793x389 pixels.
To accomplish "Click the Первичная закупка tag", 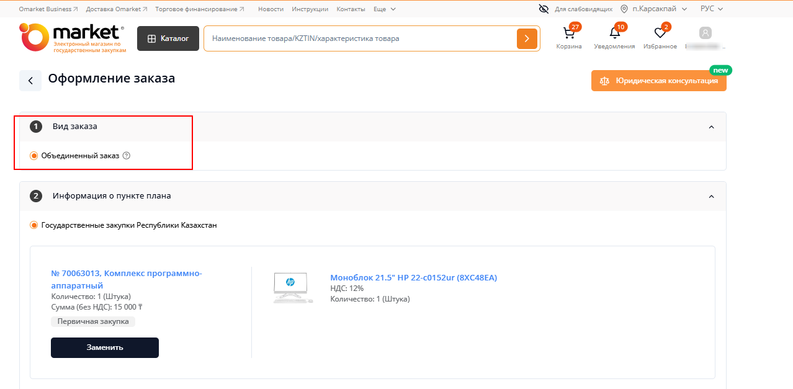I will (x=93, y=321).
